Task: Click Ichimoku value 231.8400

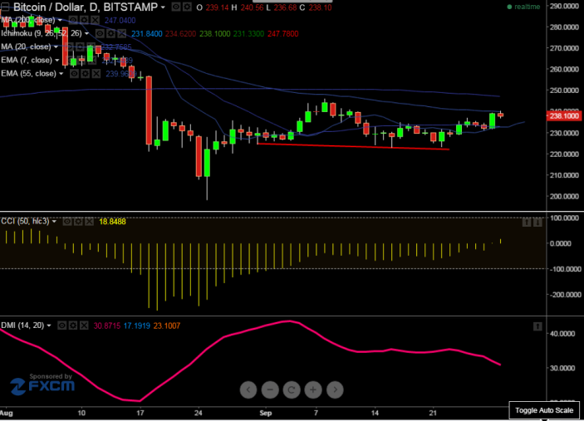Action: point(147,34)
